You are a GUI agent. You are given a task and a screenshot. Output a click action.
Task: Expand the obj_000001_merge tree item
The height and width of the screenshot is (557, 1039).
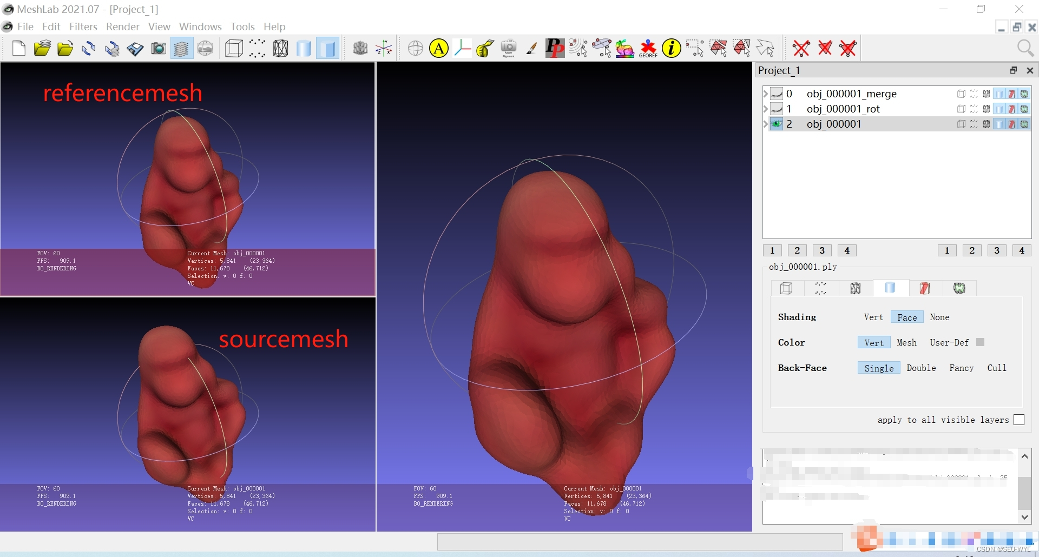tap(765, 94)
